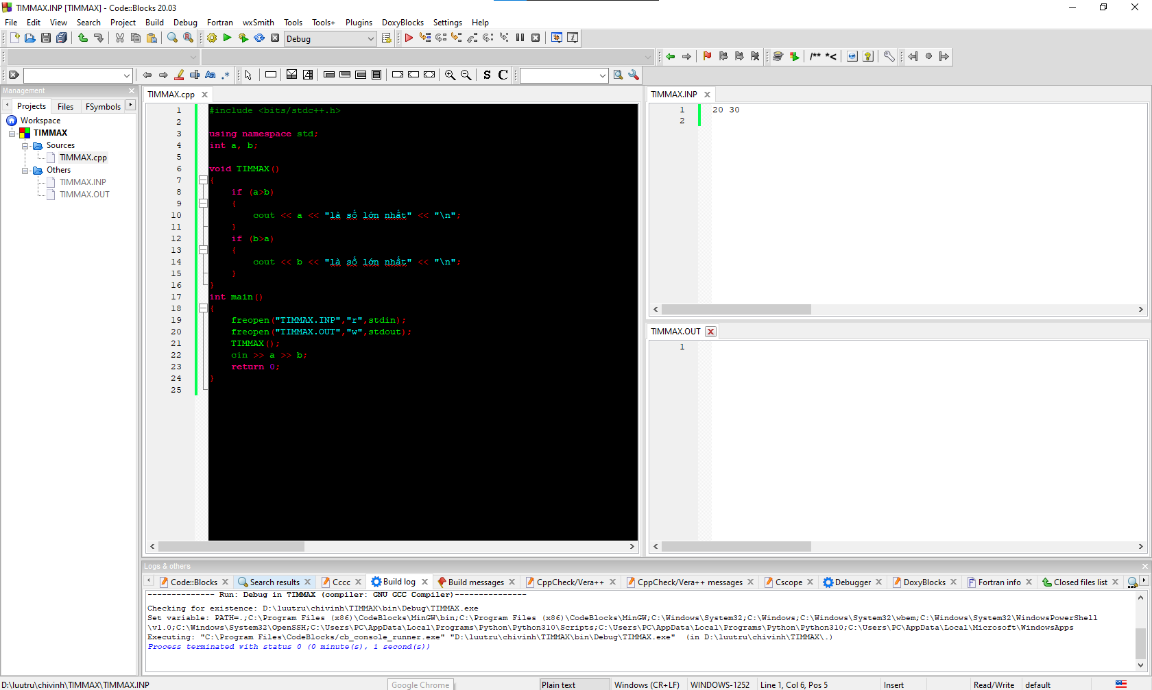This screenshot has width=1152, height=690.
Task: Select TIMMAX.INP in project tree
Action: click(x=82, y=182)
